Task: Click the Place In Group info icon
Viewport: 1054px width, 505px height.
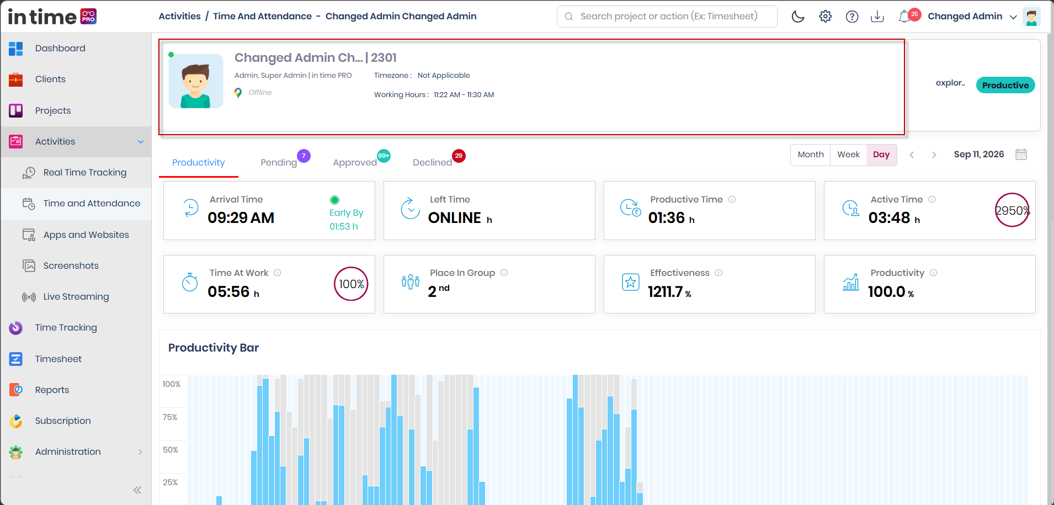Action: [504, 273]
